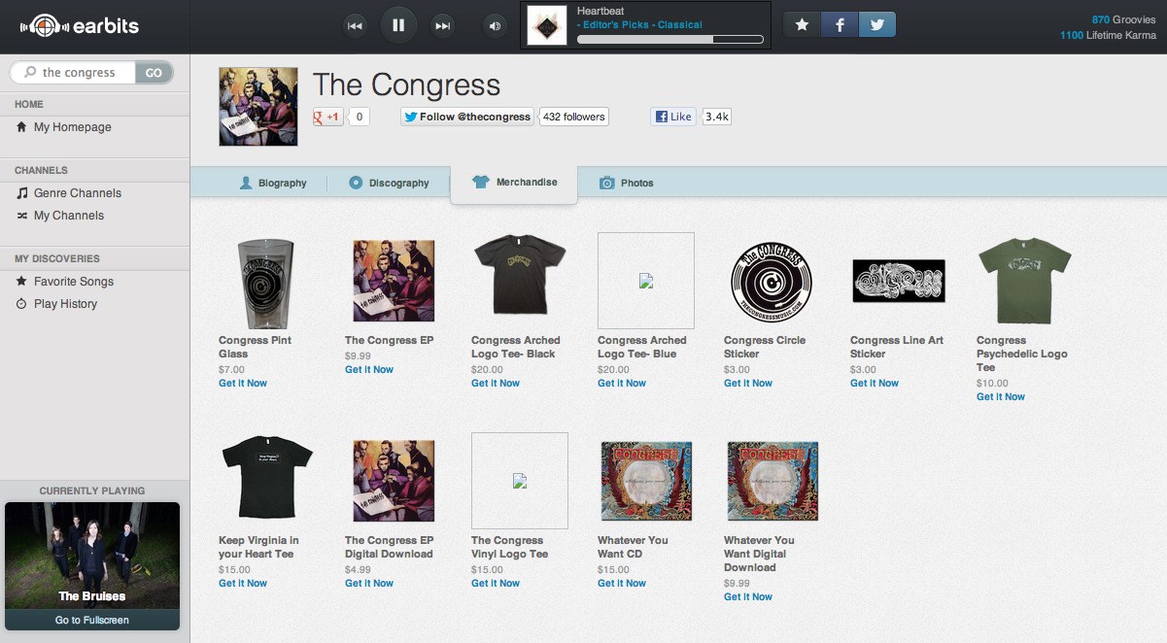The image size is (1167, 643).
Task: Click Go to Fullscreen under The Bruises
Action: [92, 620]
